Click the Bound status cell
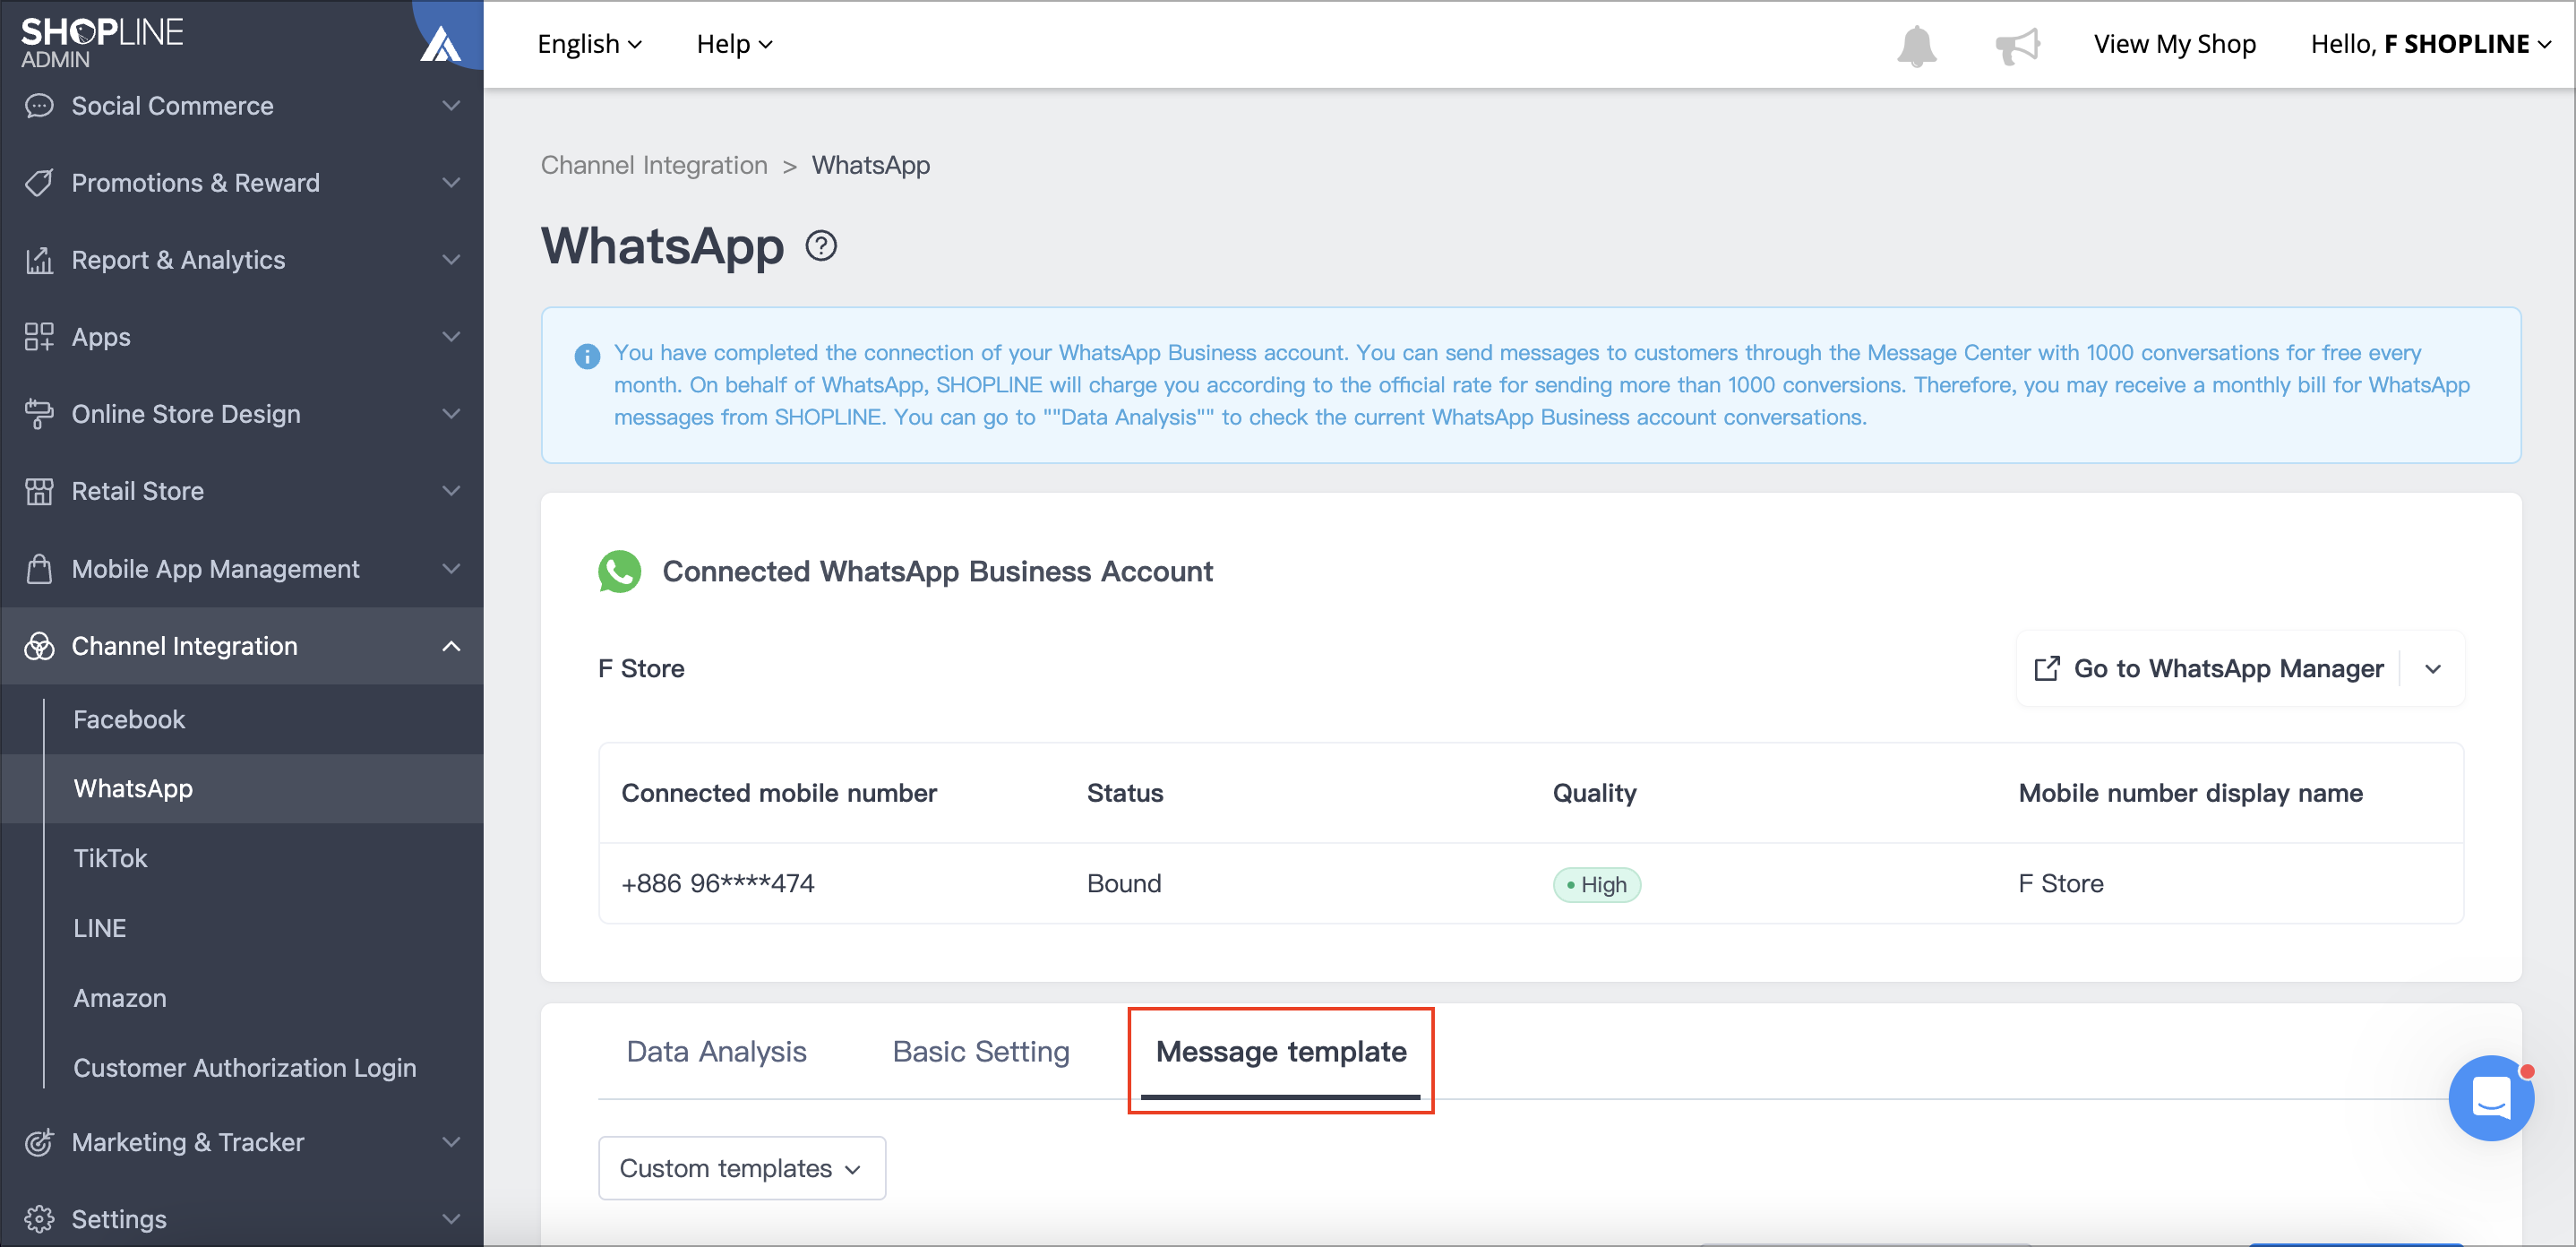Screen dimensions: 2576x1247 click(x=1124, y=884)
